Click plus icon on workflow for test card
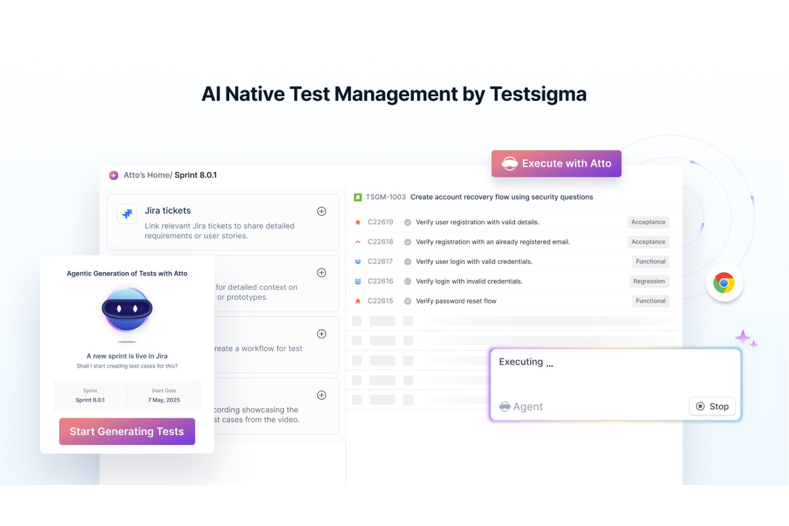The image size is (789, 526). click(x=321, y=334)
